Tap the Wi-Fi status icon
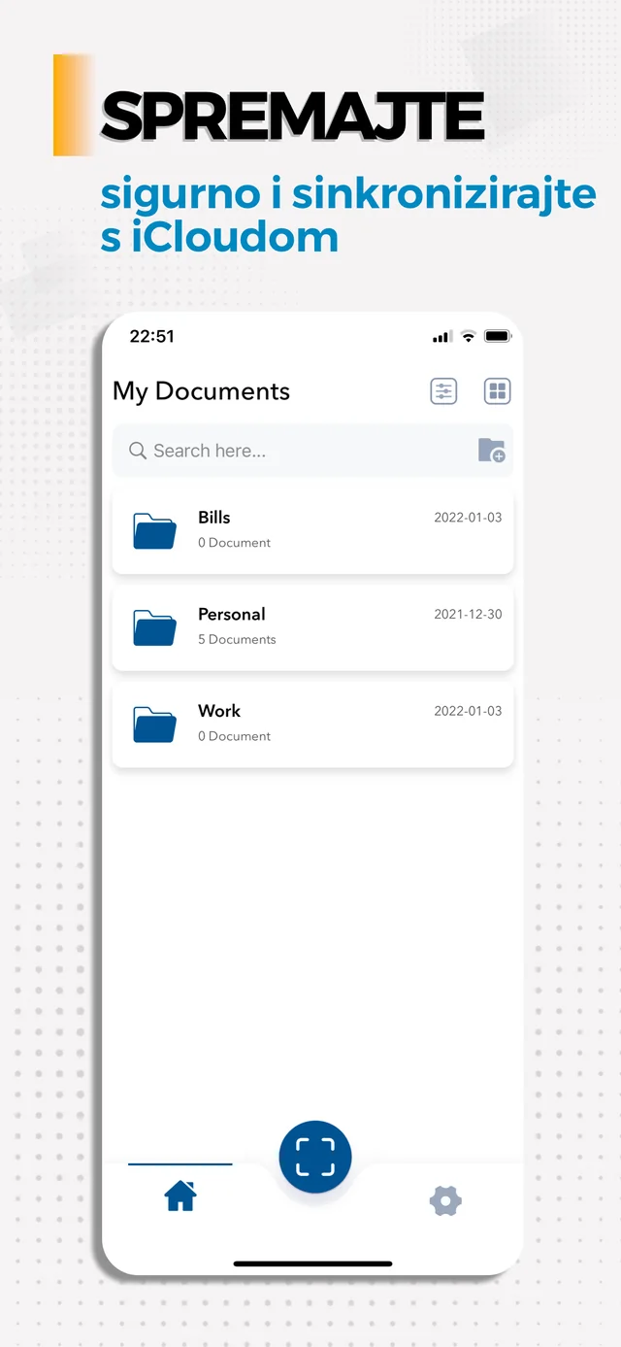 [x=469, y=336]
